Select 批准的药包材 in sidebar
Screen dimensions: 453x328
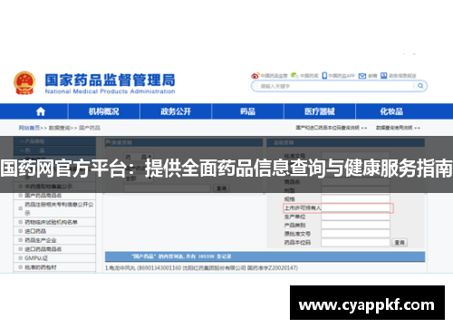[x=41, y=267]
